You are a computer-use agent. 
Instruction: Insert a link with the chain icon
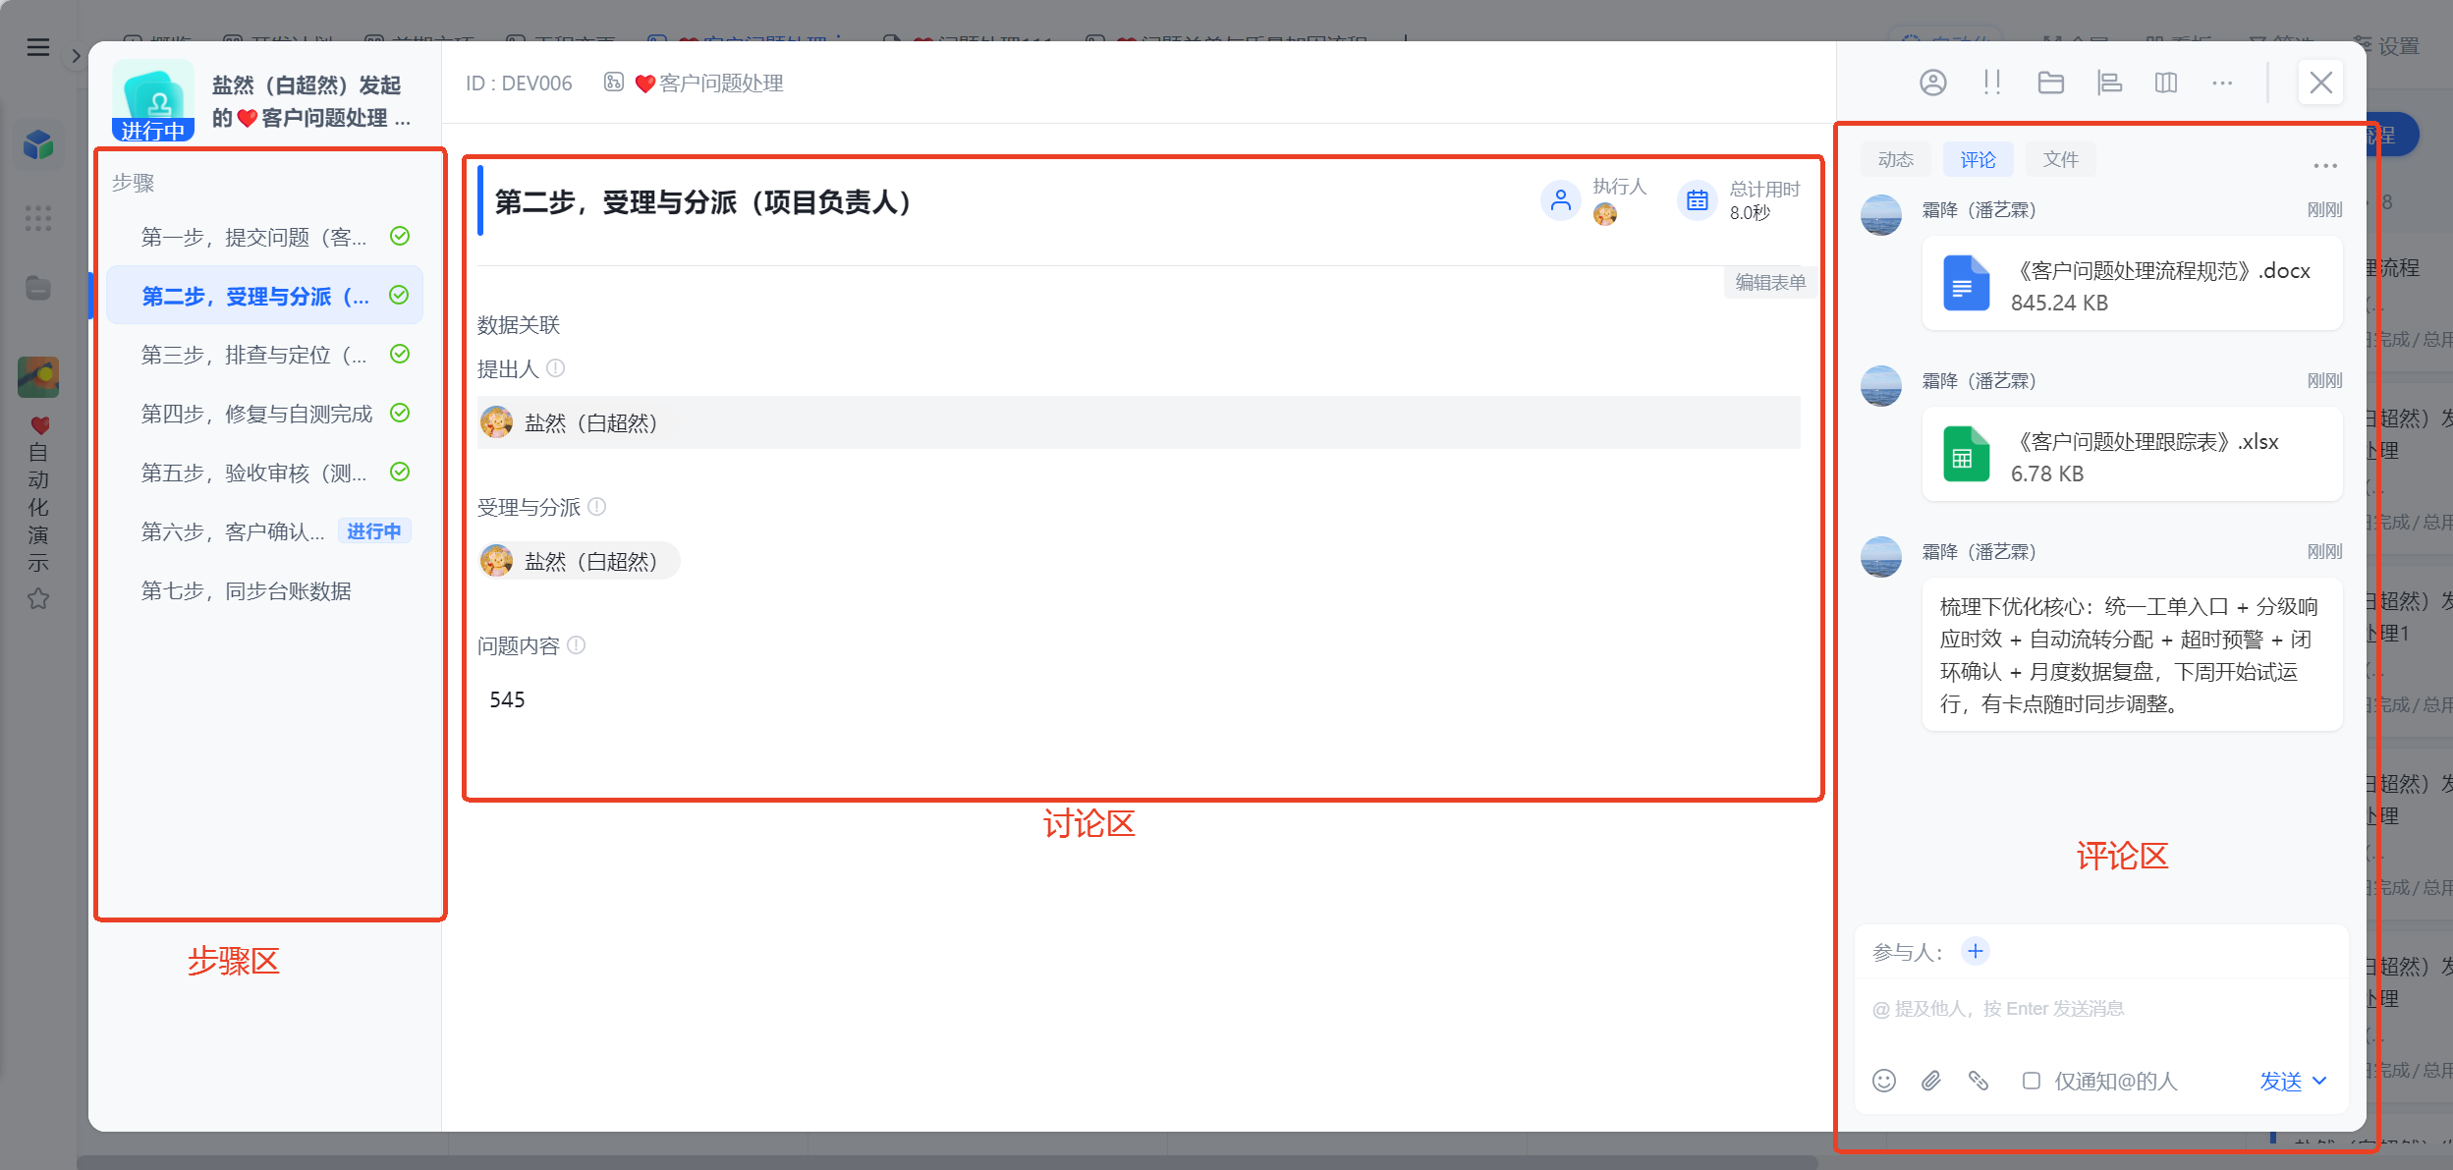[1979, 1081]
